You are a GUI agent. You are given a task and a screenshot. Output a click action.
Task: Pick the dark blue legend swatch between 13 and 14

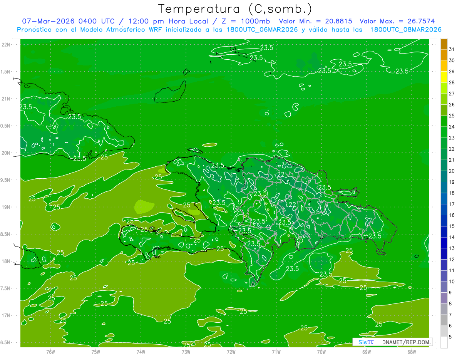444,243
